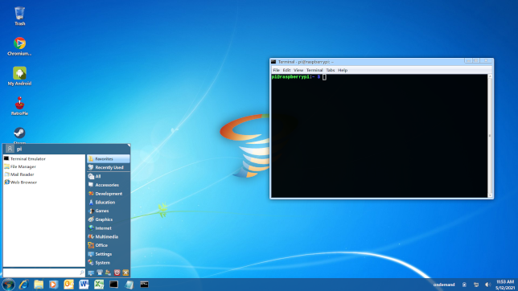
Task: Click the red power icon in menu footer
Action: [117, 273]
